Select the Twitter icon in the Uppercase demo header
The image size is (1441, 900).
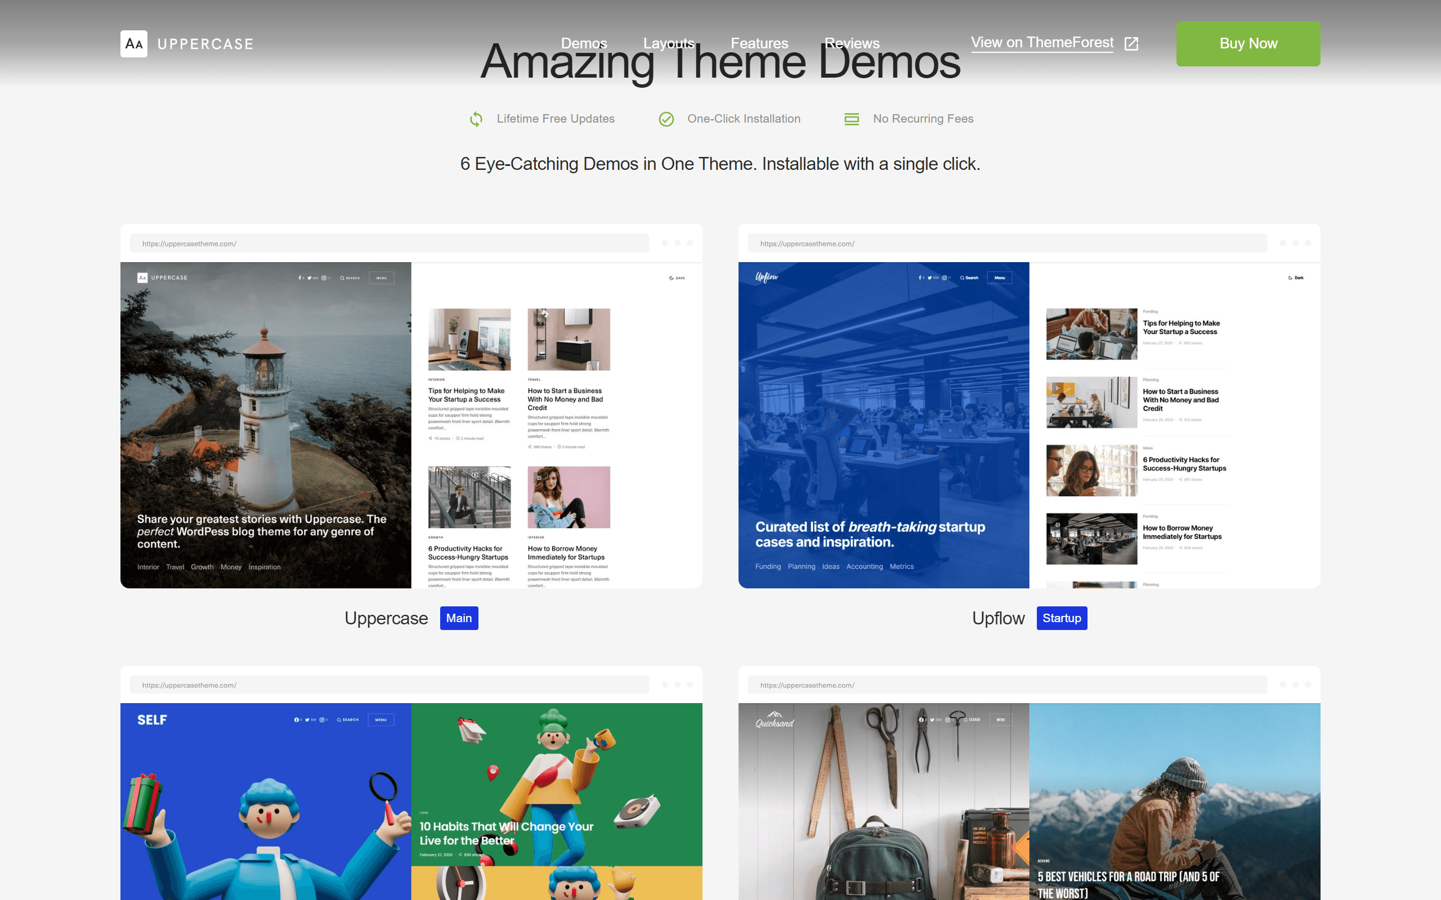coord(310,278)
